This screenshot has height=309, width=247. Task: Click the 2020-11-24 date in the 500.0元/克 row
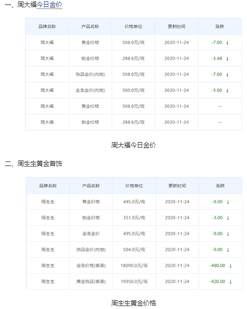pyautogui.click(x=176, y=90)
